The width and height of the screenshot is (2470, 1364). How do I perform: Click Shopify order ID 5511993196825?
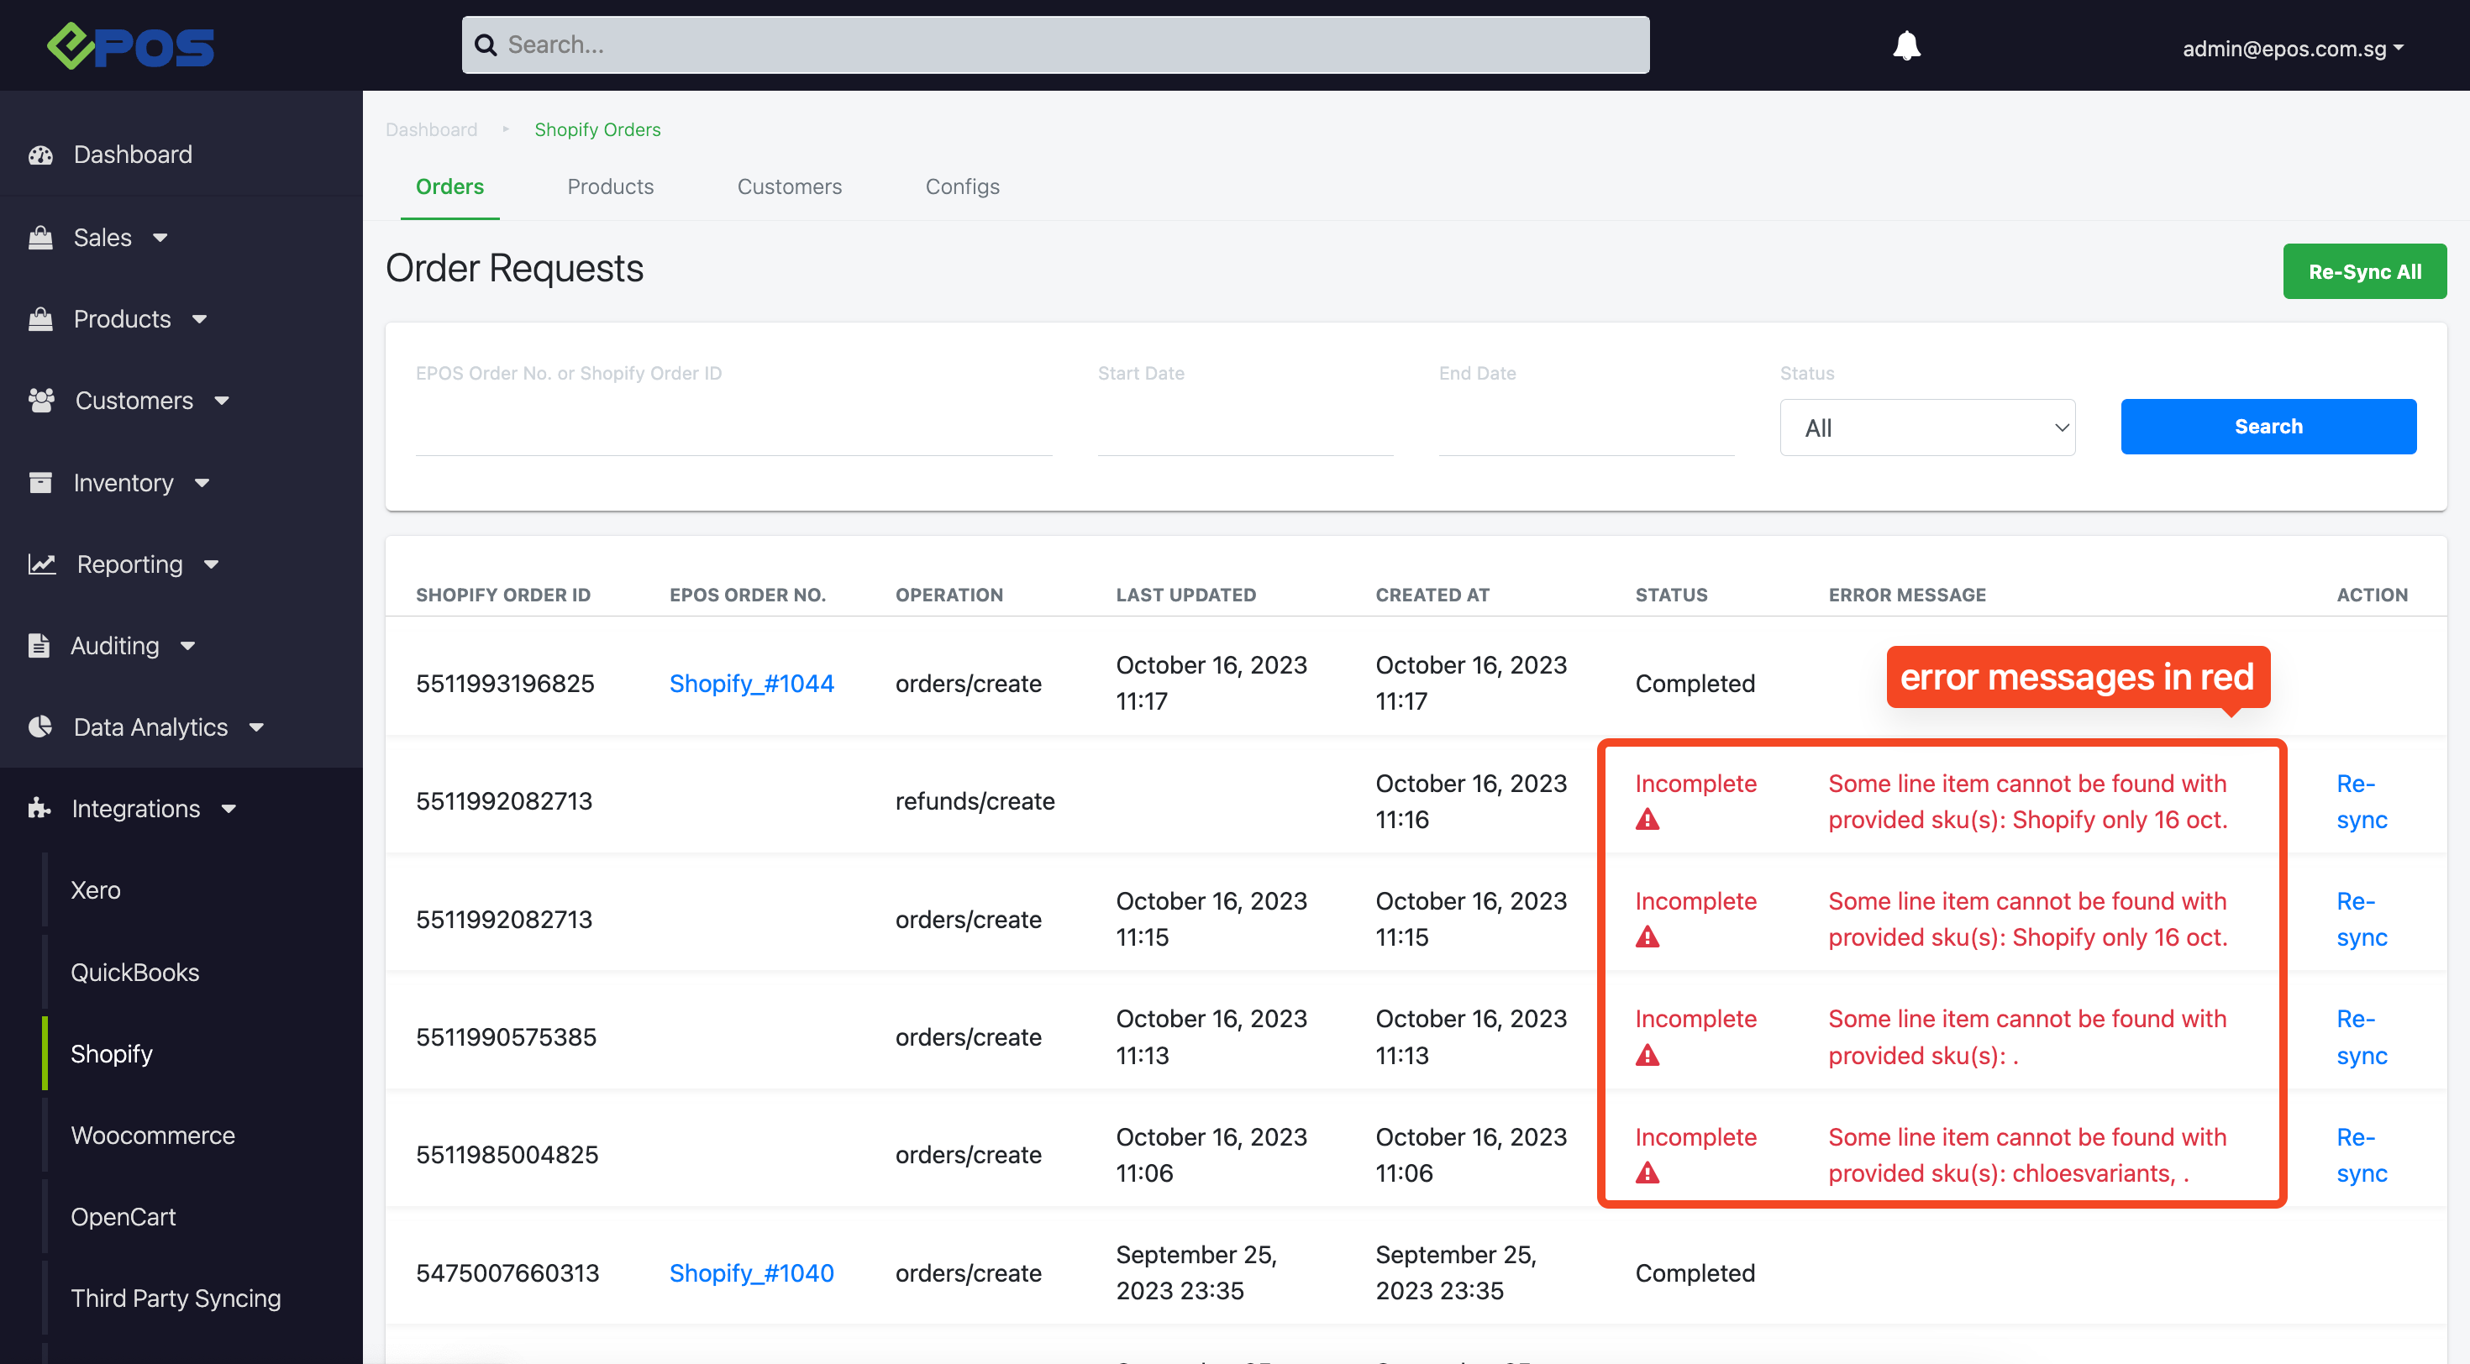coord(504,683)
